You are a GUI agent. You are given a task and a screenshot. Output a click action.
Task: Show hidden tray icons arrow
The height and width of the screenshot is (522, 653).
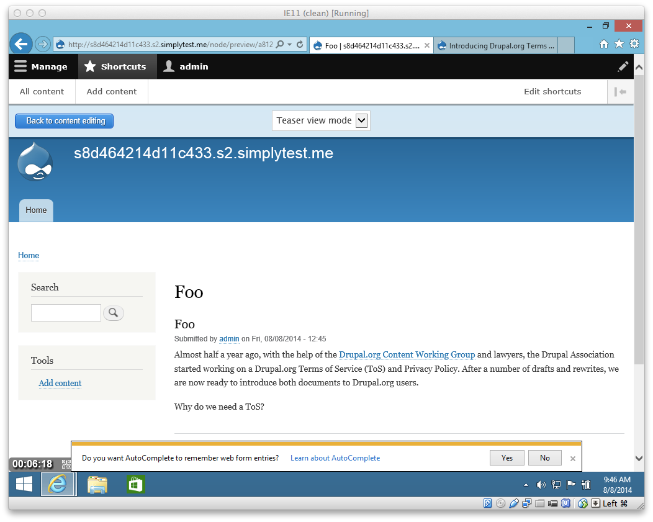pyautogui.click(x=526, y=485)
